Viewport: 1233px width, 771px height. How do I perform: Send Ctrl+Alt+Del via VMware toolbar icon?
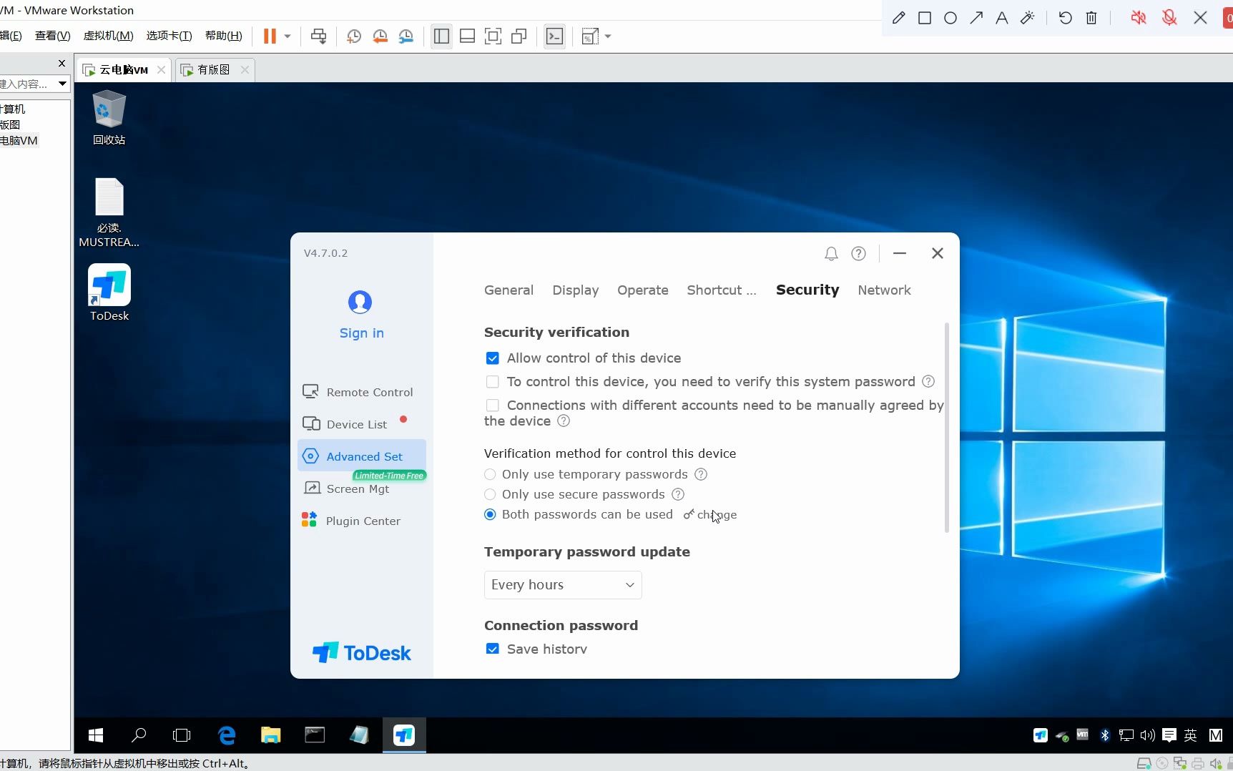(319, 36)
